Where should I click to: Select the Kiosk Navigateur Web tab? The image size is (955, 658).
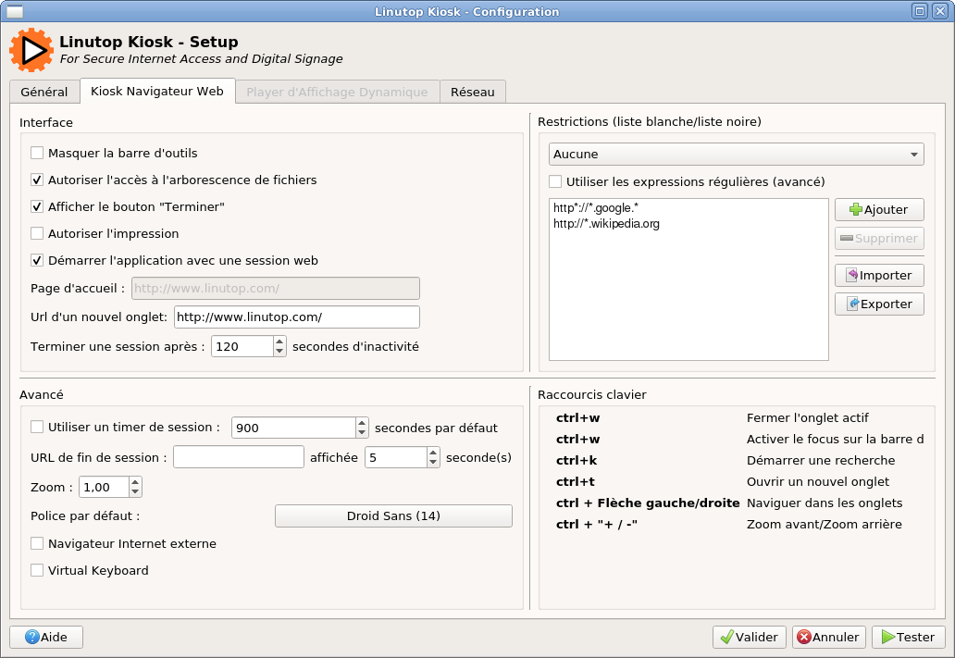point(157,91)
